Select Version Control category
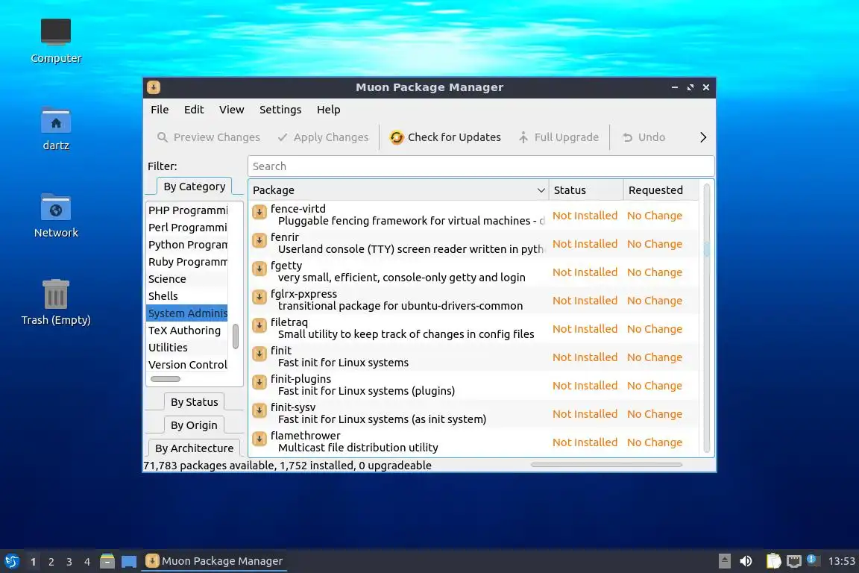The width and height of the screenshot is (859, 573). [187, 365]
